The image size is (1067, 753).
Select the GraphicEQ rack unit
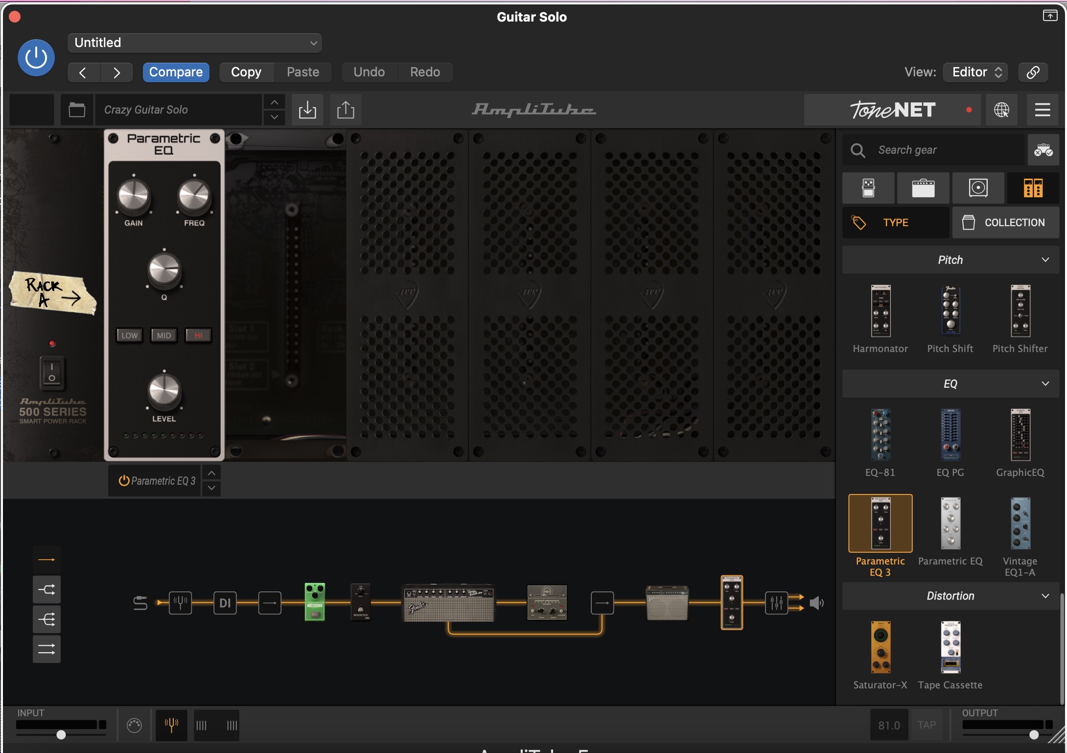1020,443
